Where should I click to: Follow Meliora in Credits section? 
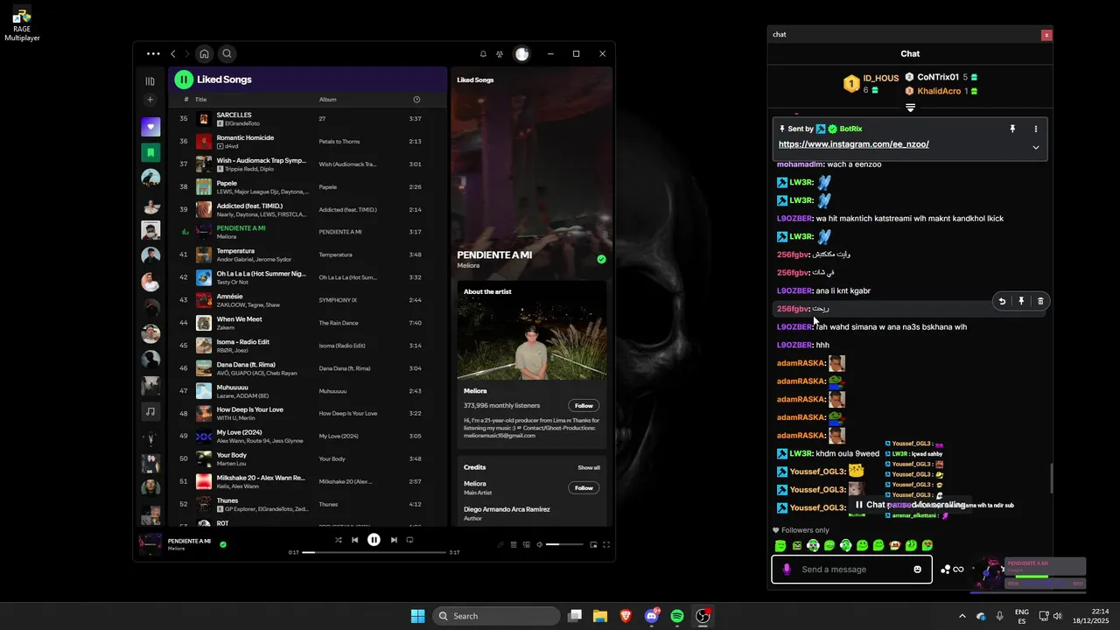[x=584, y=487]
